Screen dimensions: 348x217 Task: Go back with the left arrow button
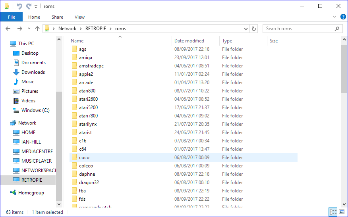(x=8, y=29)
